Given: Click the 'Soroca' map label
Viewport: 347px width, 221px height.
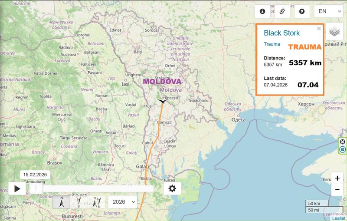Looking at the screenshot, I should (151, 30).
